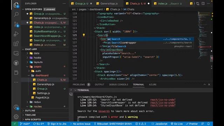Click the open changes compare icon

198,3
